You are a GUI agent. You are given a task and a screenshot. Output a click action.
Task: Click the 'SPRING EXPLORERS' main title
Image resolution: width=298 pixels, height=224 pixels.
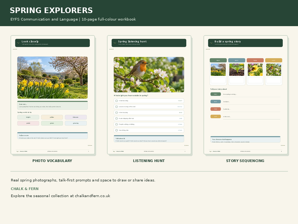(51, 10)
